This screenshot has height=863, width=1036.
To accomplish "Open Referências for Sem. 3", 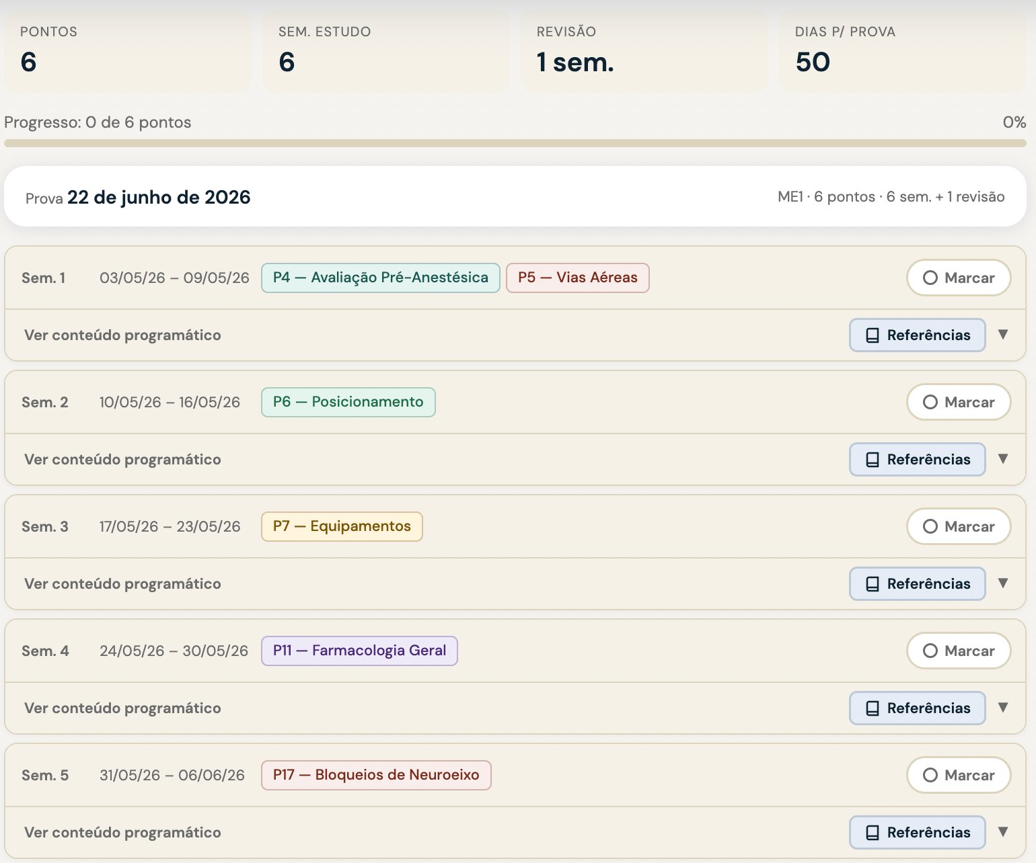I will pos(918,583).
